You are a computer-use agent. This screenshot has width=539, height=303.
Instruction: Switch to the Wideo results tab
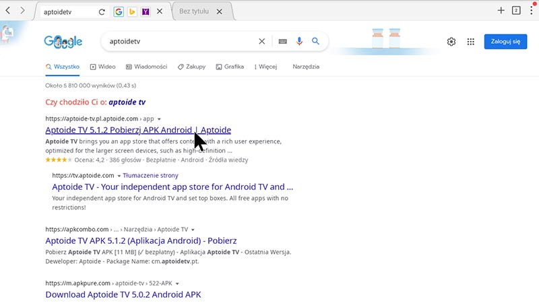click(103, 67)
